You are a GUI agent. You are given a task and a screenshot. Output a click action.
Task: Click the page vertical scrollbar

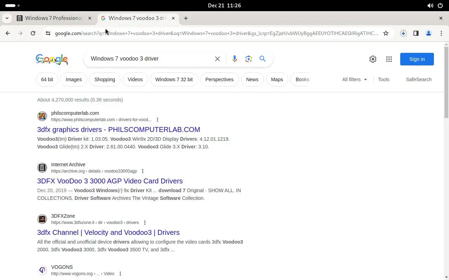446,82
